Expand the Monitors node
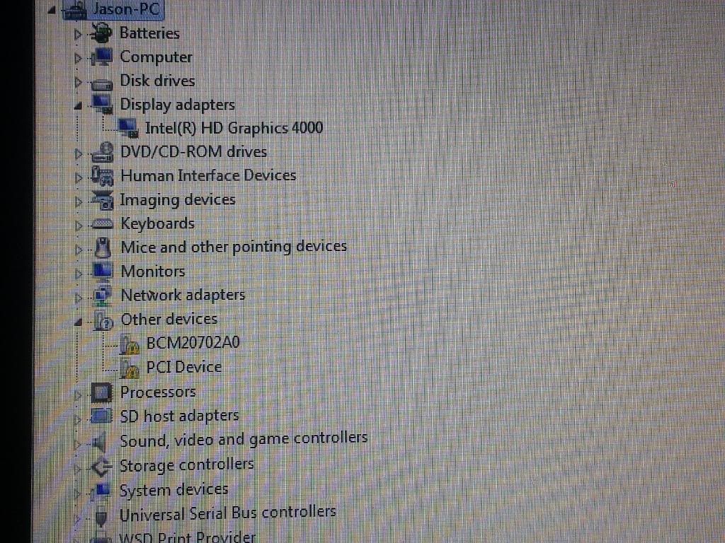 click(78, 274)
